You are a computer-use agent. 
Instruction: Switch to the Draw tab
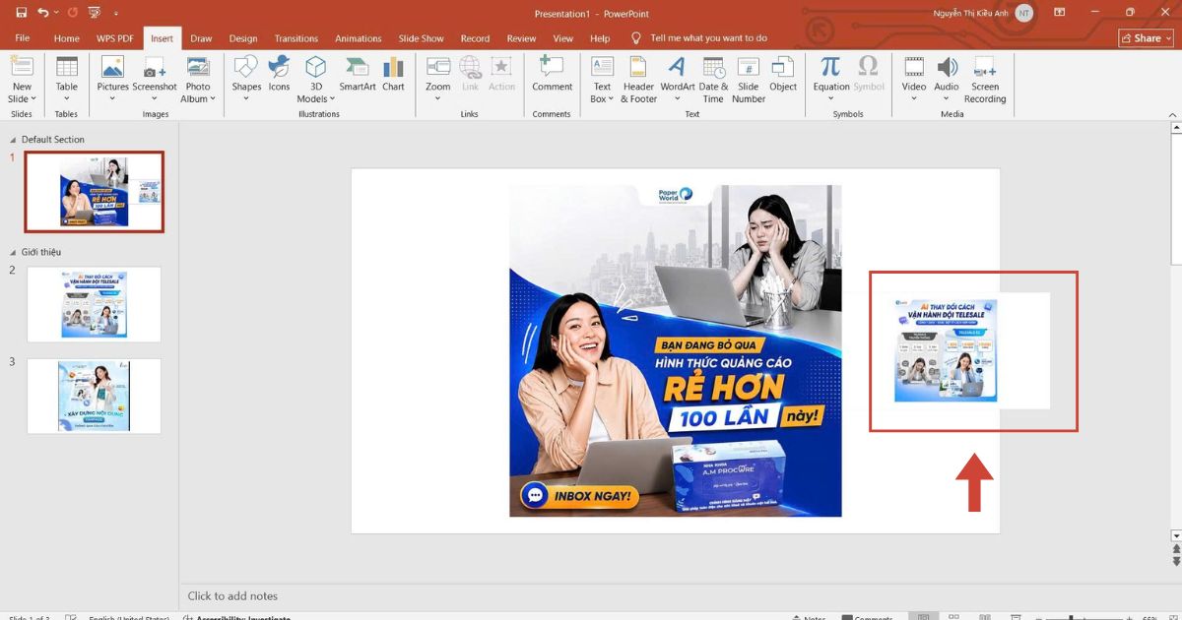pyautogui.click(x=201, y=38)
